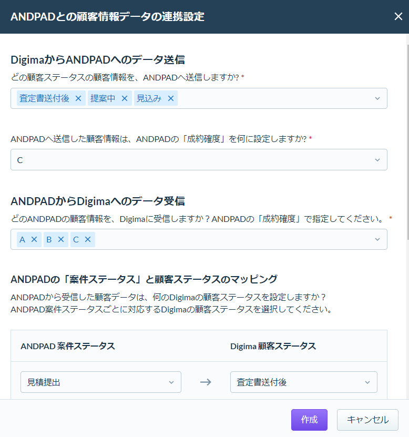The height and width of the screenshot is (437, 409).
Task: Click the dialog title ANDPADとの顧客情報データの連携設定
Action: (108, 17)
